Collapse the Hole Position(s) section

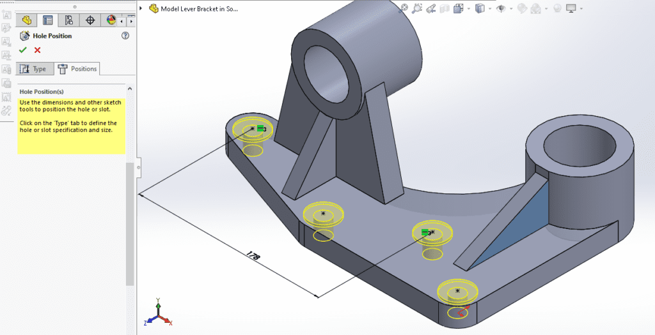(129, 89)
